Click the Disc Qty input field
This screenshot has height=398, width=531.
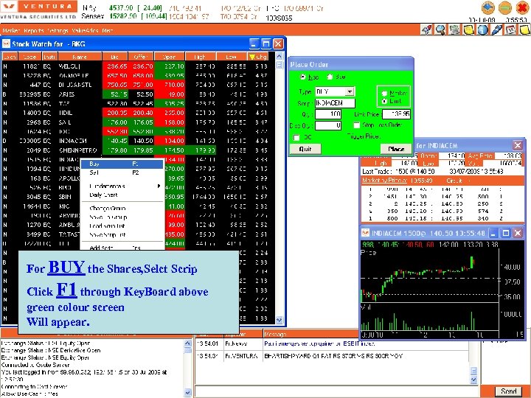tap(328, 125)
